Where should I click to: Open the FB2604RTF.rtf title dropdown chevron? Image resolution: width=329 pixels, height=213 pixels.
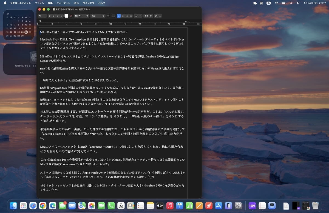[x=89, y=9]
